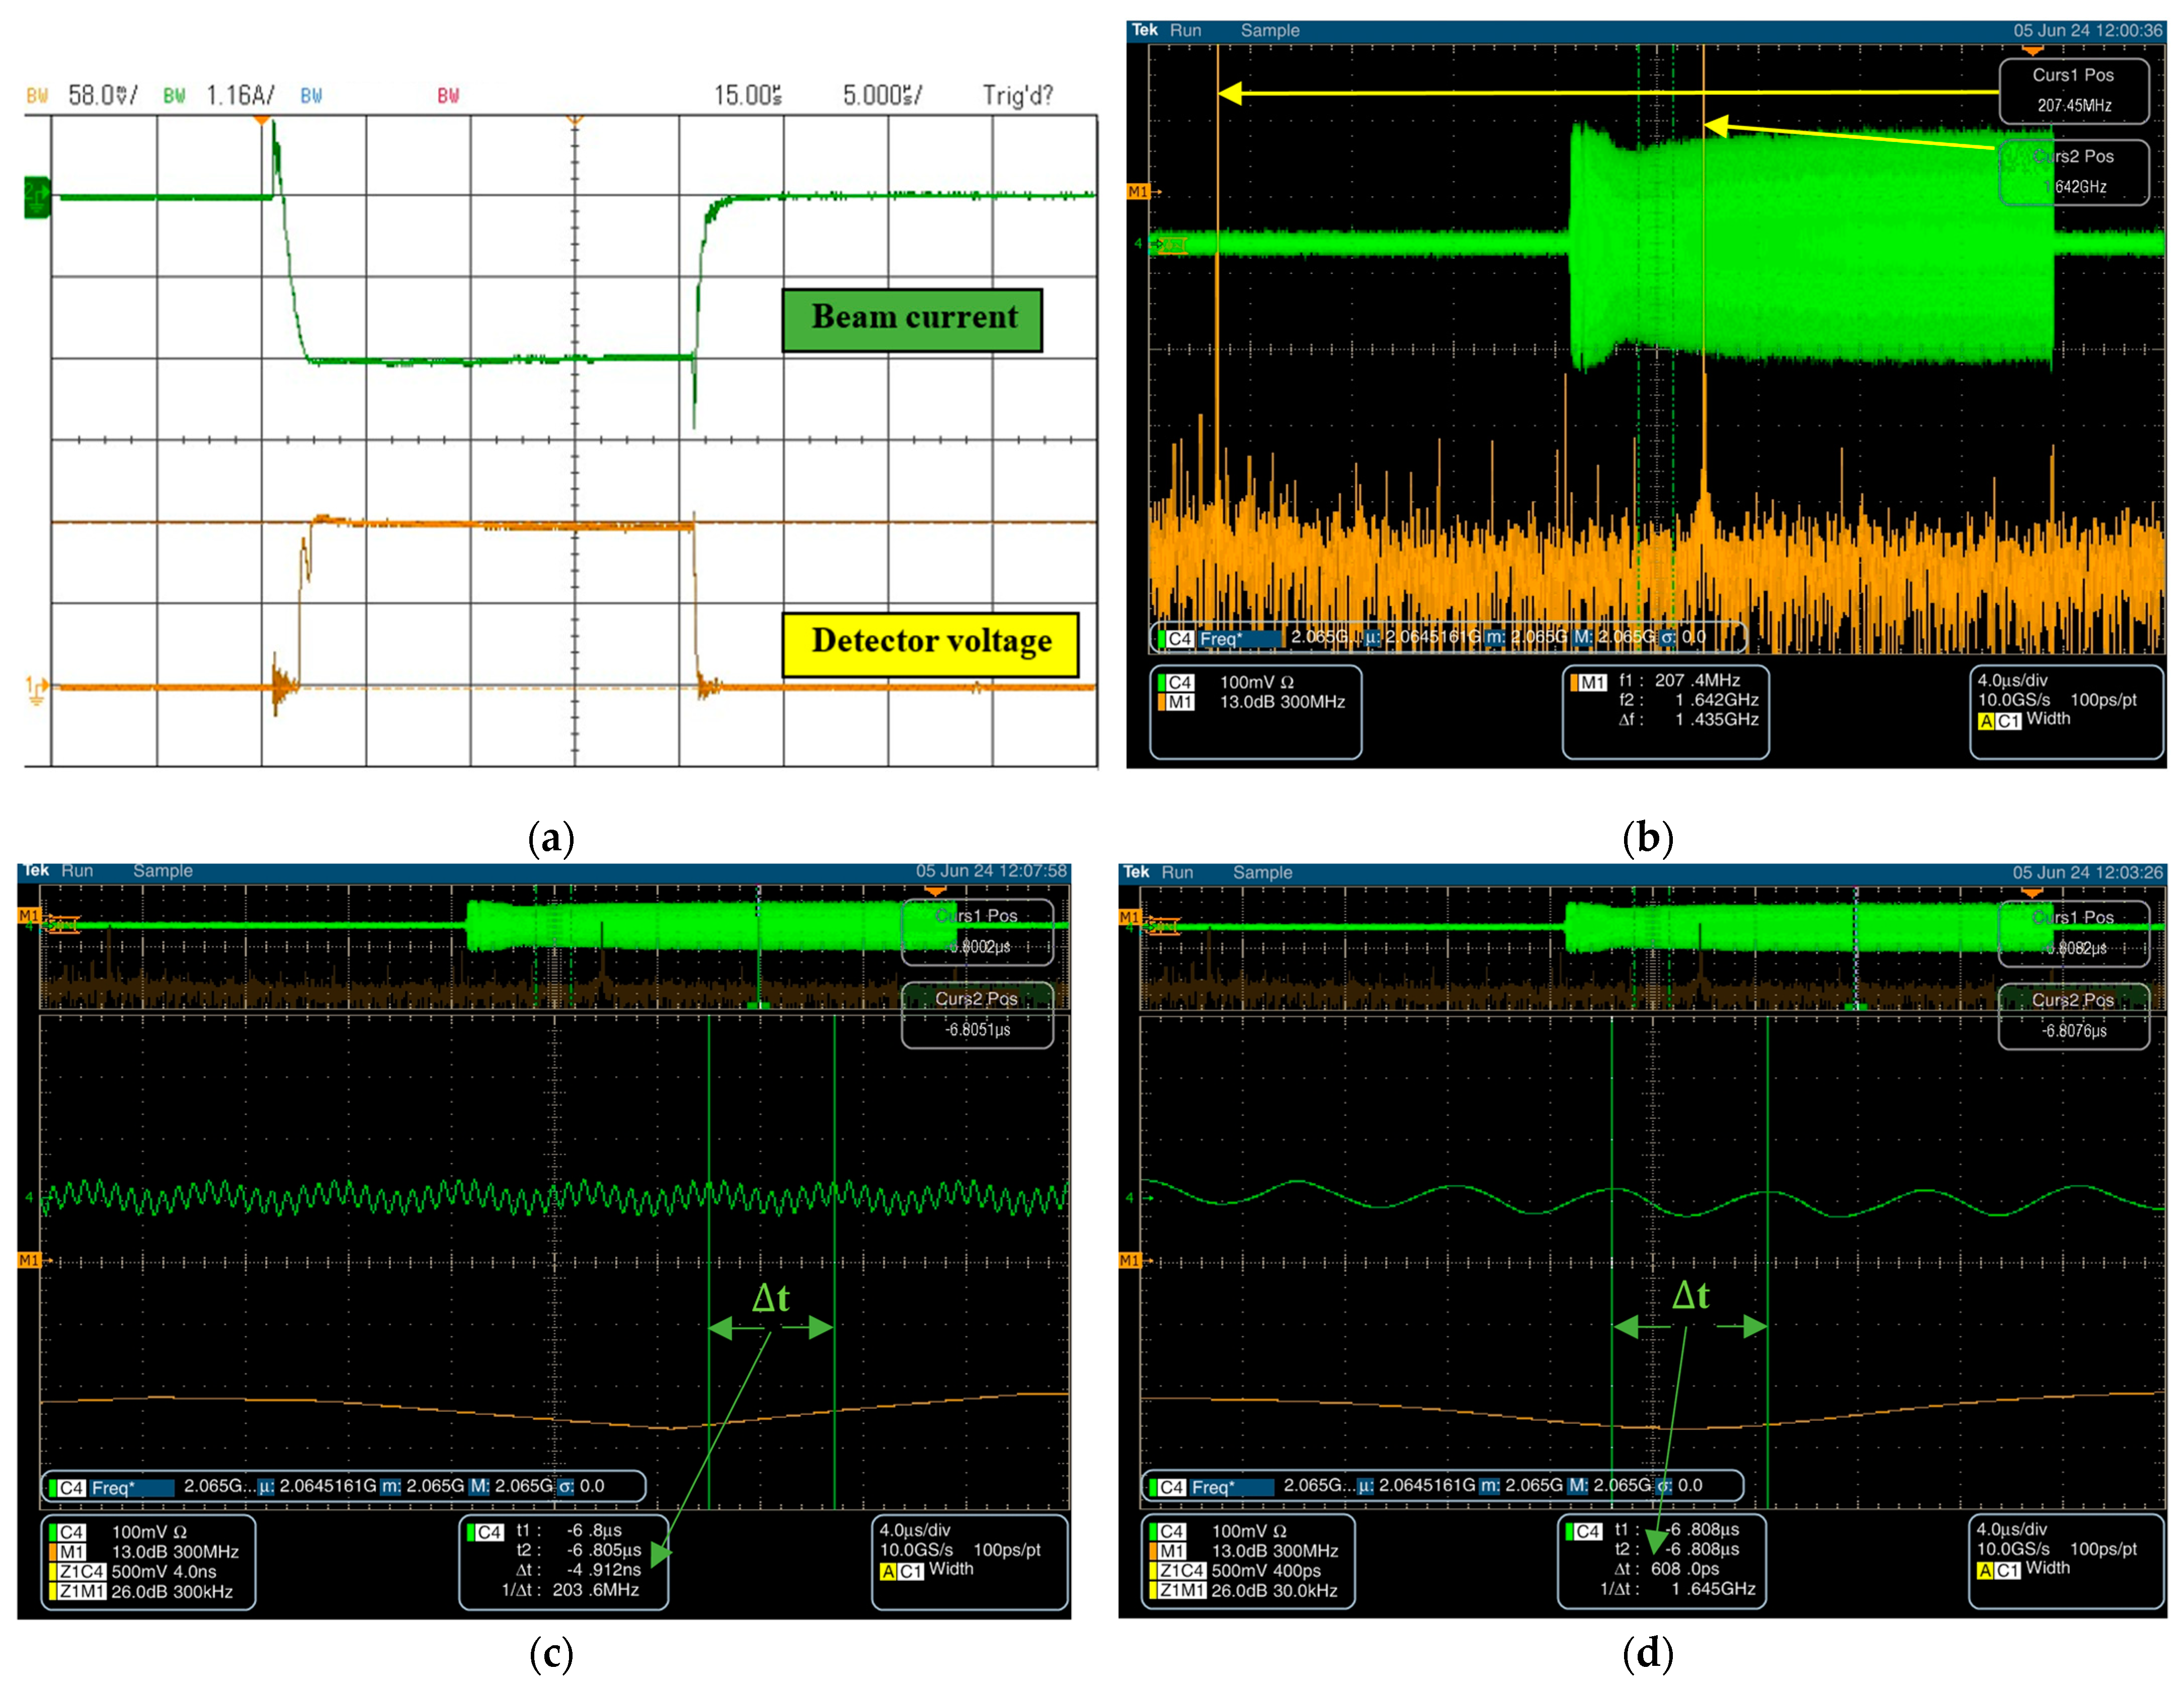Click the green Beam current label
The height and width of the screenshot is (1686, 2184).
[912, 320]
